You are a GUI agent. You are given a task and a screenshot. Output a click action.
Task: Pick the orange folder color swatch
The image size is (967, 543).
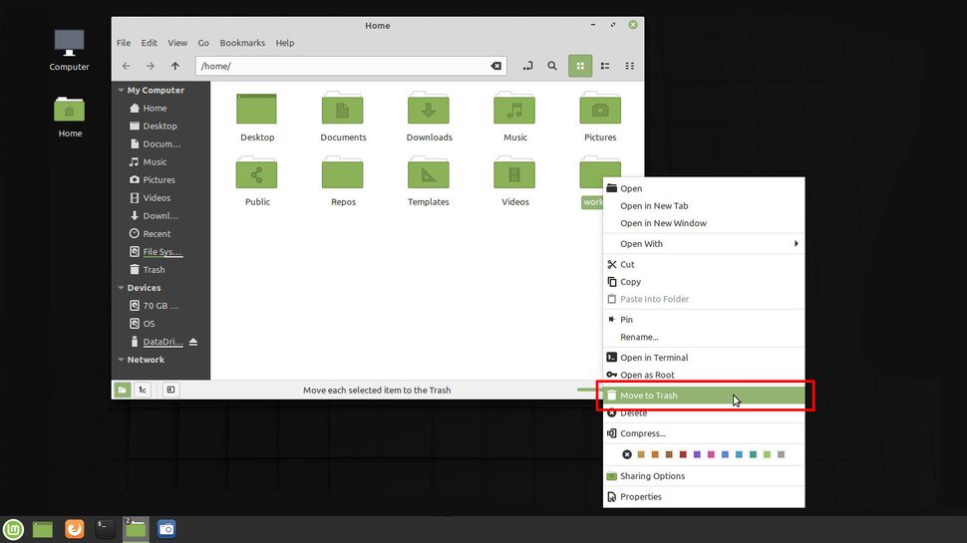coord(655,454)
